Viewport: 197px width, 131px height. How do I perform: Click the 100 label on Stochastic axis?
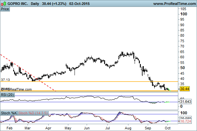(x=184, y=113)
